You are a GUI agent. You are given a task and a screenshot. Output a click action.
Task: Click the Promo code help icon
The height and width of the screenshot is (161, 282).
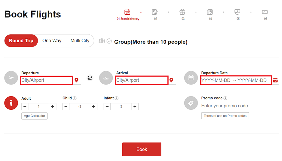point(225,98)
